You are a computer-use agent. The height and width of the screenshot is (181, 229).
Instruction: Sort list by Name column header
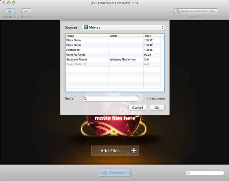(87, 36)
